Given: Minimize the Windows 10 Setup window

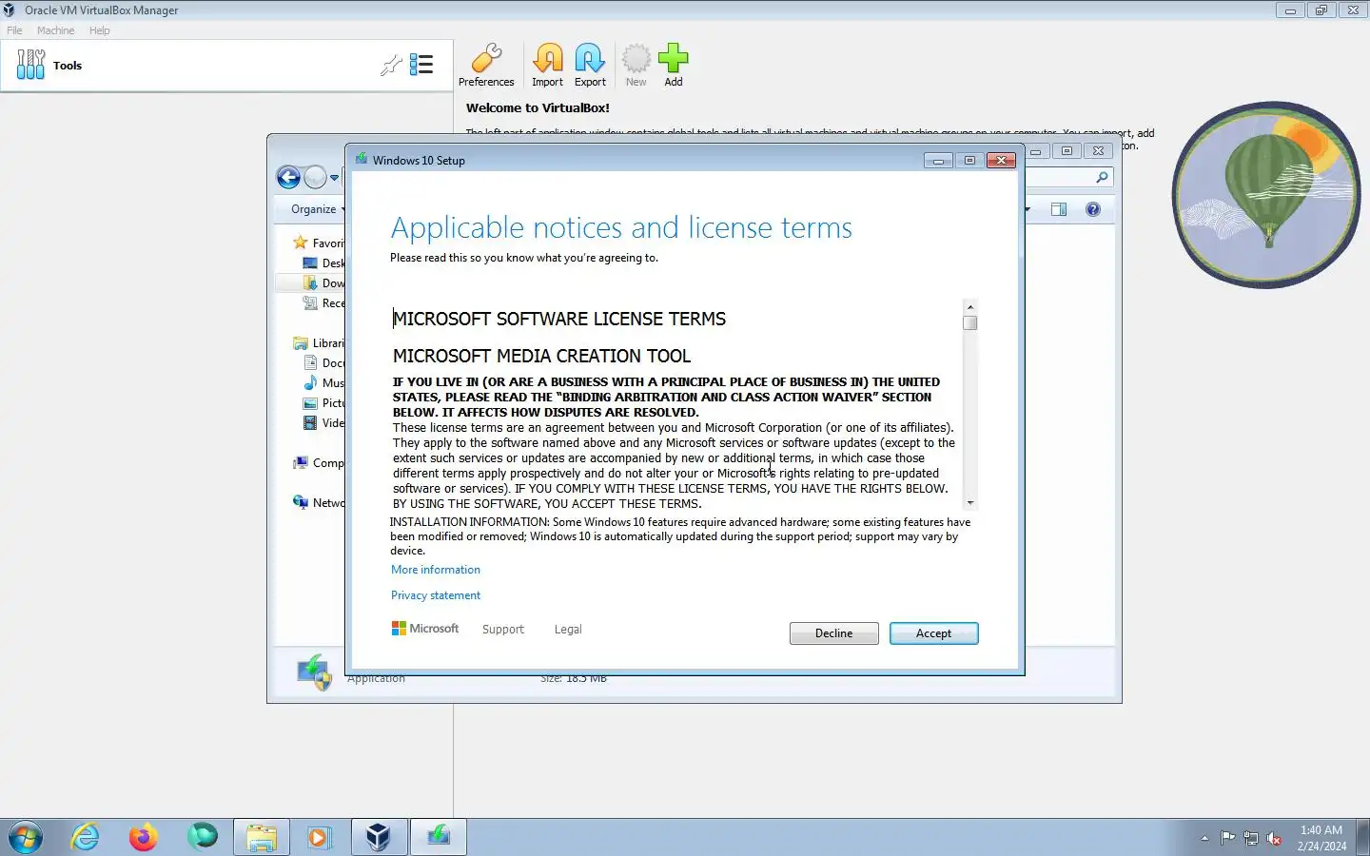Looking at the screenshot, I should [938, 161].
